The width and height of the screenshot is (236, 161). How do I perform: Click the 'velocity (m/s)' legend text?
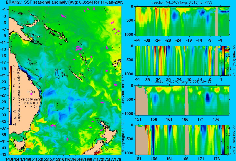[x=31, y=99]
